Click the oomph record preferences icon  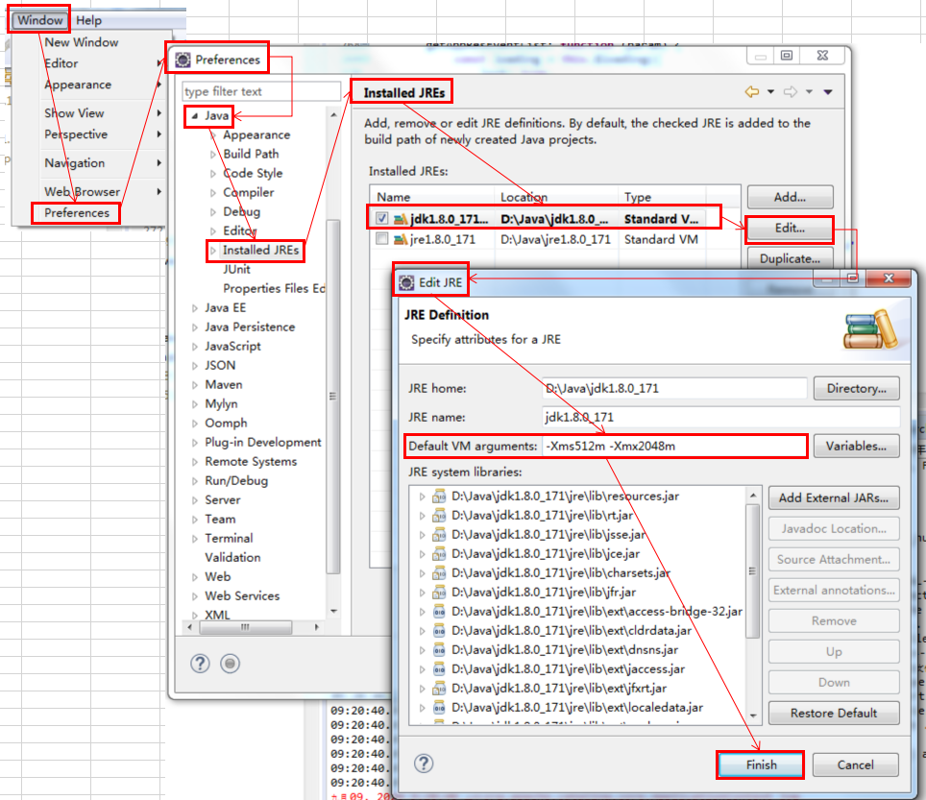click(231, 664)
